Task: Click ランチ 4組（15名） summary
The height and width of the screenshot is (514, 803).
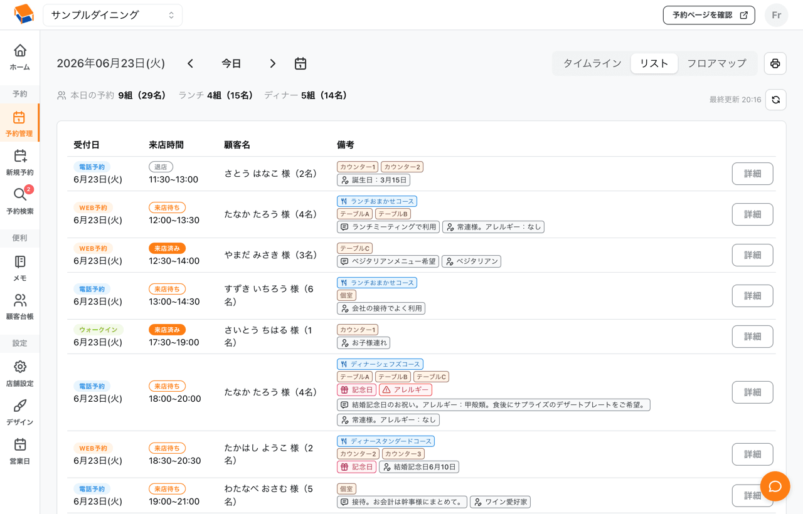Action: point(216,95)
